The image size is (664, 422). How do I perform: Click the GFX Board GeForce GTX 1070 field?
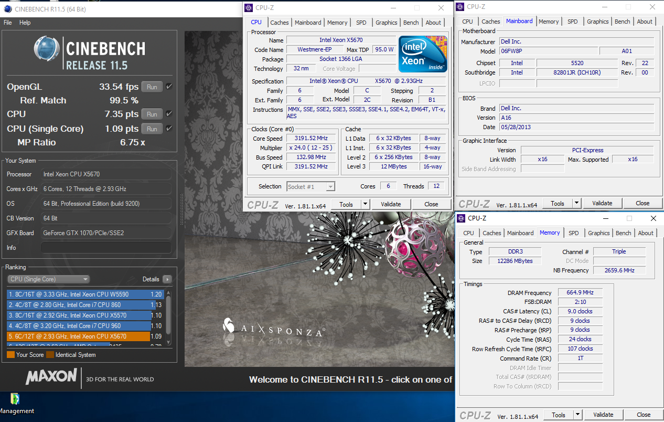tap(106, 233)
